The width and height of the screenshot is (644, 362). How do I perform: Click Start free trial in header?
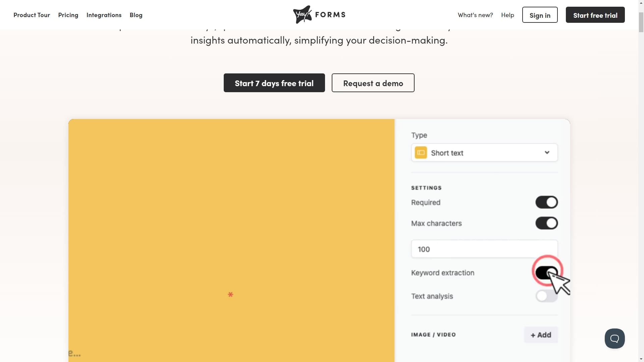tap(595, 15)
